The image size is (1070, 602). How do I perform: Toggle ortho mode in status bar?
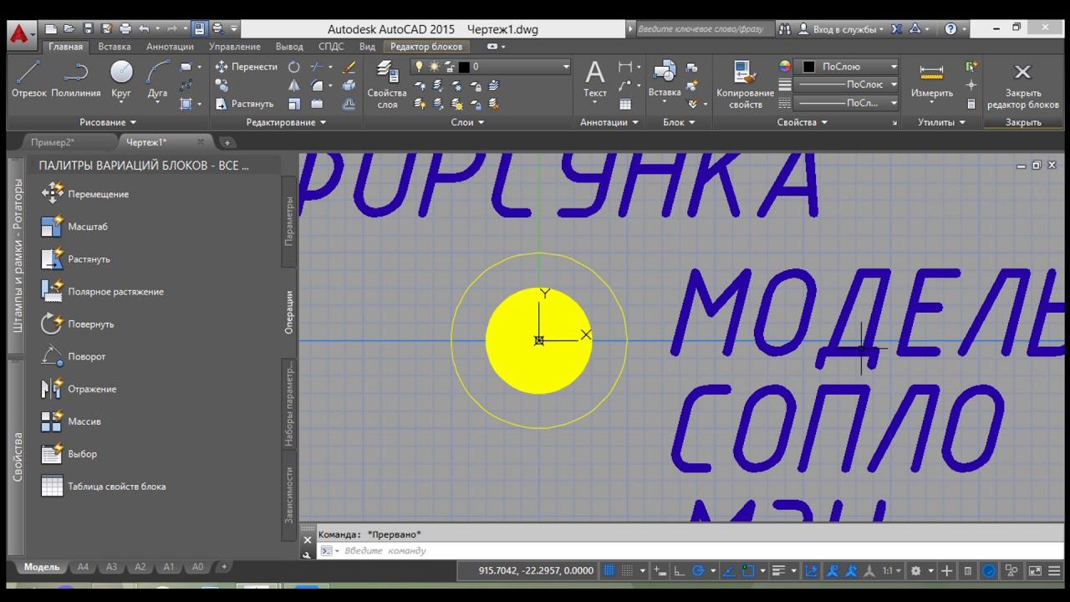coord(679,571)
